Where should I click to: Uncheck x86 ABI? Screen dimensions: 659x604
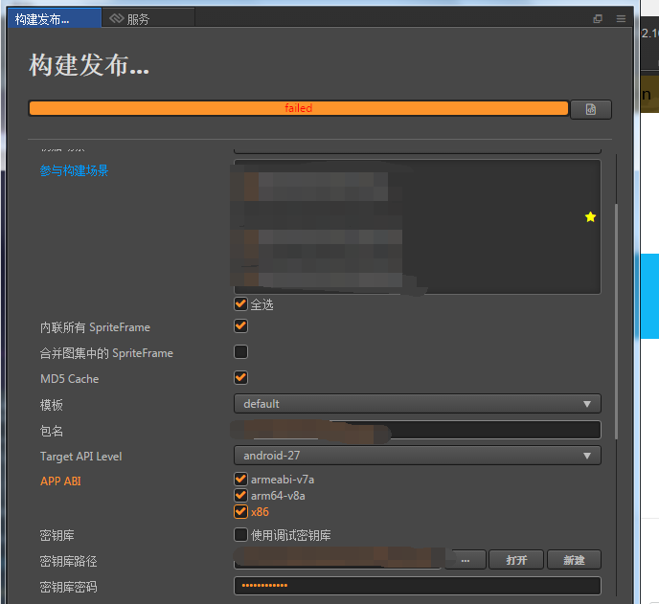click(240, 511)
